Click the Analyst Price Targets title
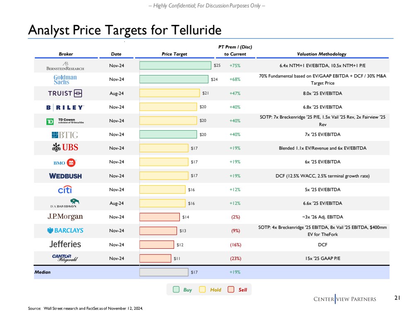414x311 pixels. point(124,30)
